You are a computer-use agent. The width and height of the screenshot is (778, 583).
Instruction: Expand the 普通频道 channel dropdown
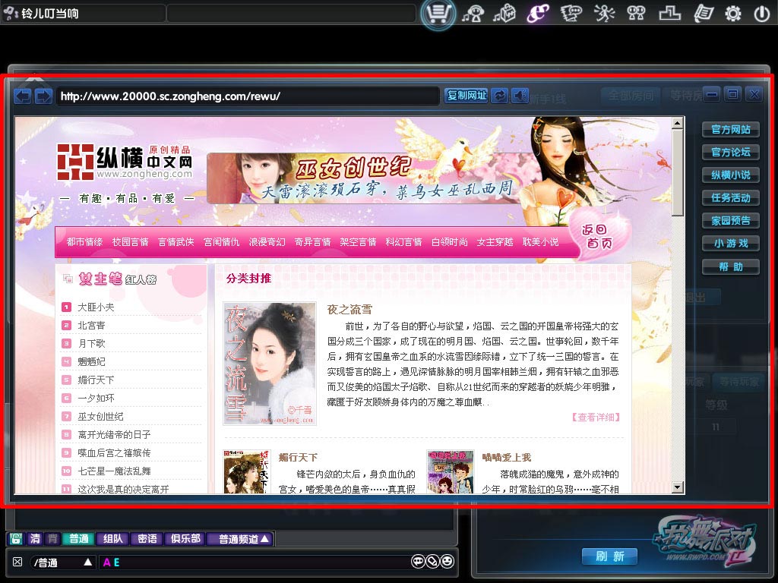(x=241, y=538)
